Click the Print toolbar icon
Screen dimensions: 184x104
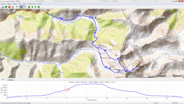13,7
